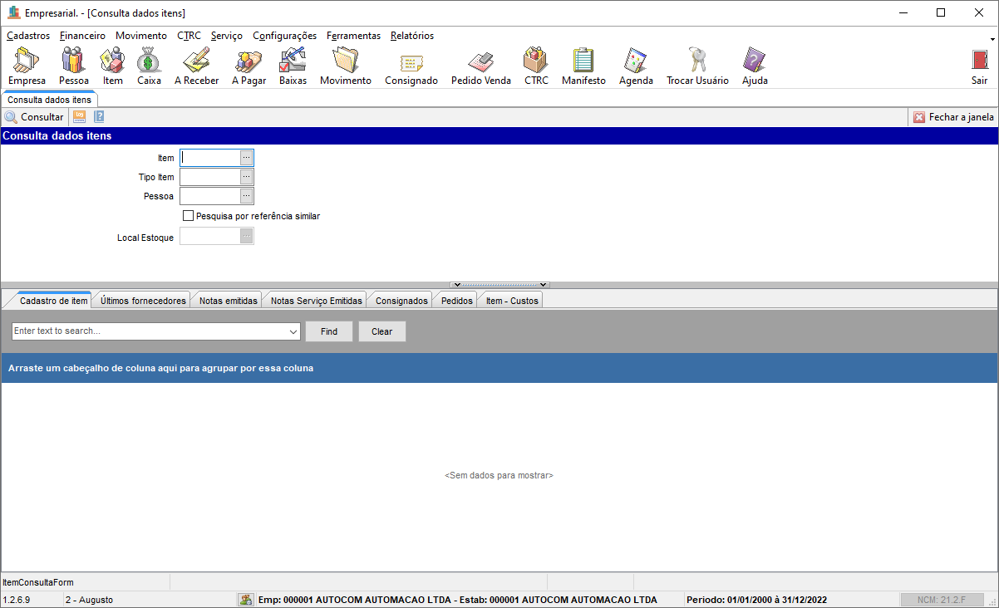This screenshot has height=608, width=999.
Task: Enable Pesquisa por referência similar checkbox
Action: tap(188, 216)
